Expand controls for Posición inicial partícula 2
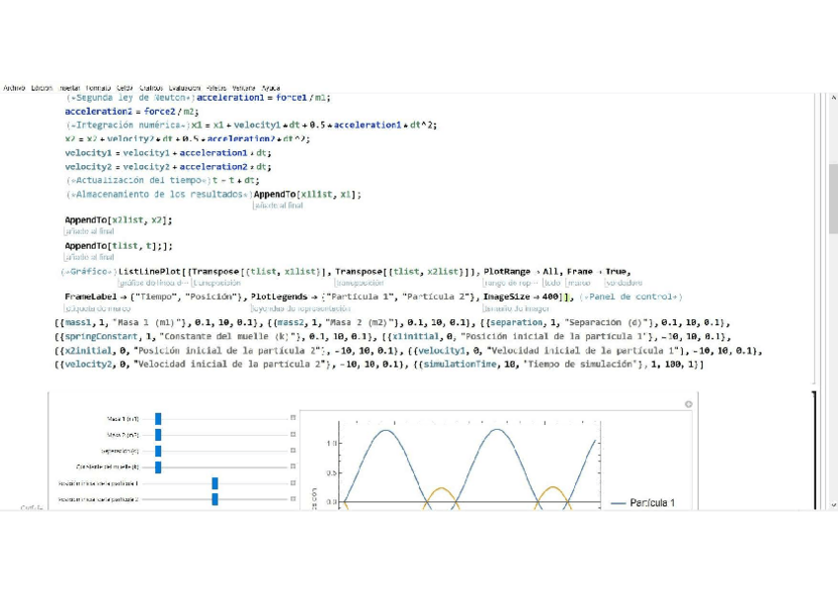This screenshot has height=592, width=838. pyautogui.click(x=293, y=499)
